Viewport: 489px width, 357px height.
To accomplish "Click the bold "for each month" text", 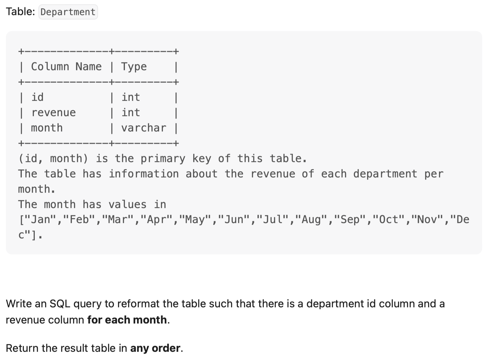I will [x=127, y=320].
